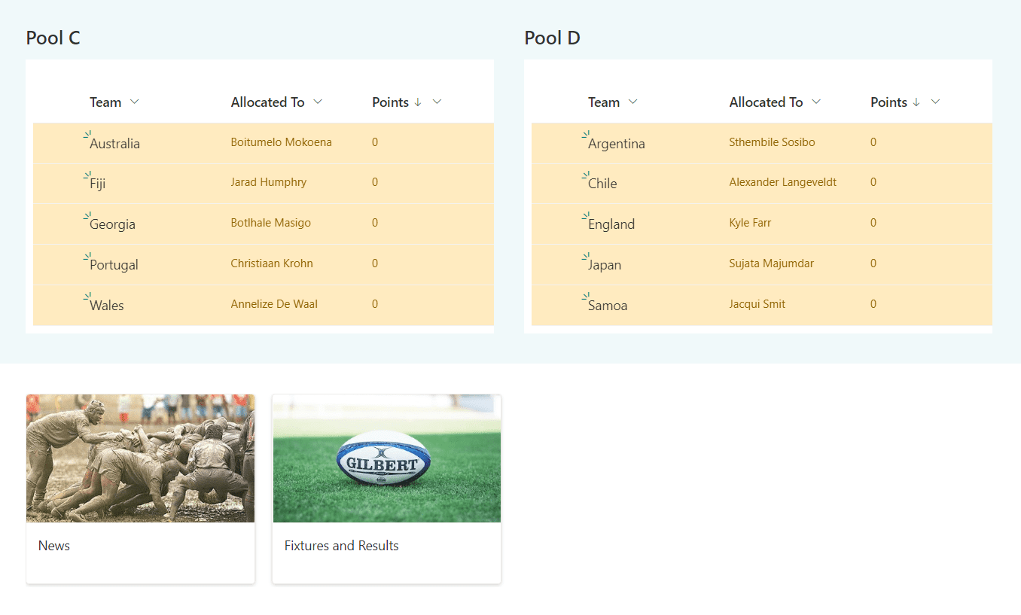Viewport: 1021px width, 615px height.
Task: Select the Chile team name
Action: [602, 184]
